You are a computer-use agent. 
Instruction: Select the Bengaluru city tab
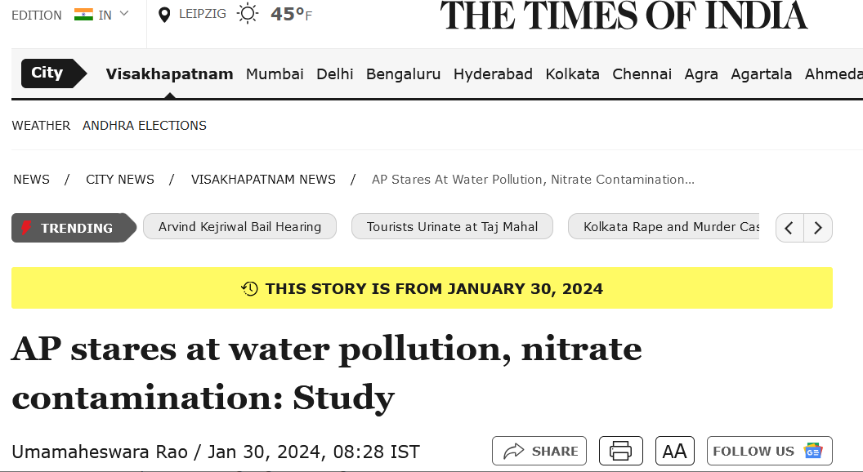click(x=404, y=74)
